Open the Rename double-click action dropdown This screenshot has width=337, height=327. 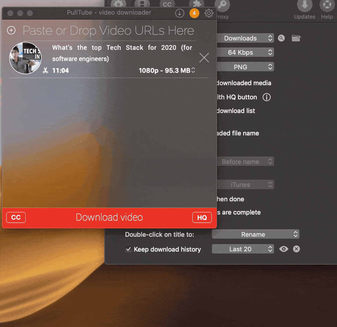[255, 234]
